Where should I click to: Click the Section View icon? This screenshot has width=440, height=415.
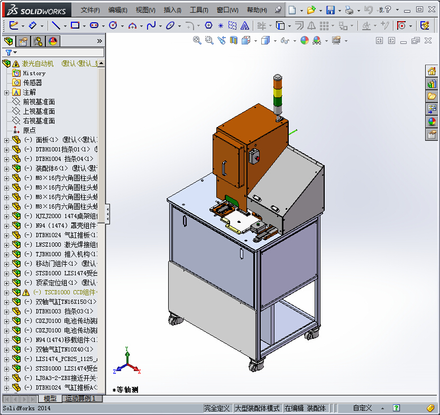tap(234, 40)
